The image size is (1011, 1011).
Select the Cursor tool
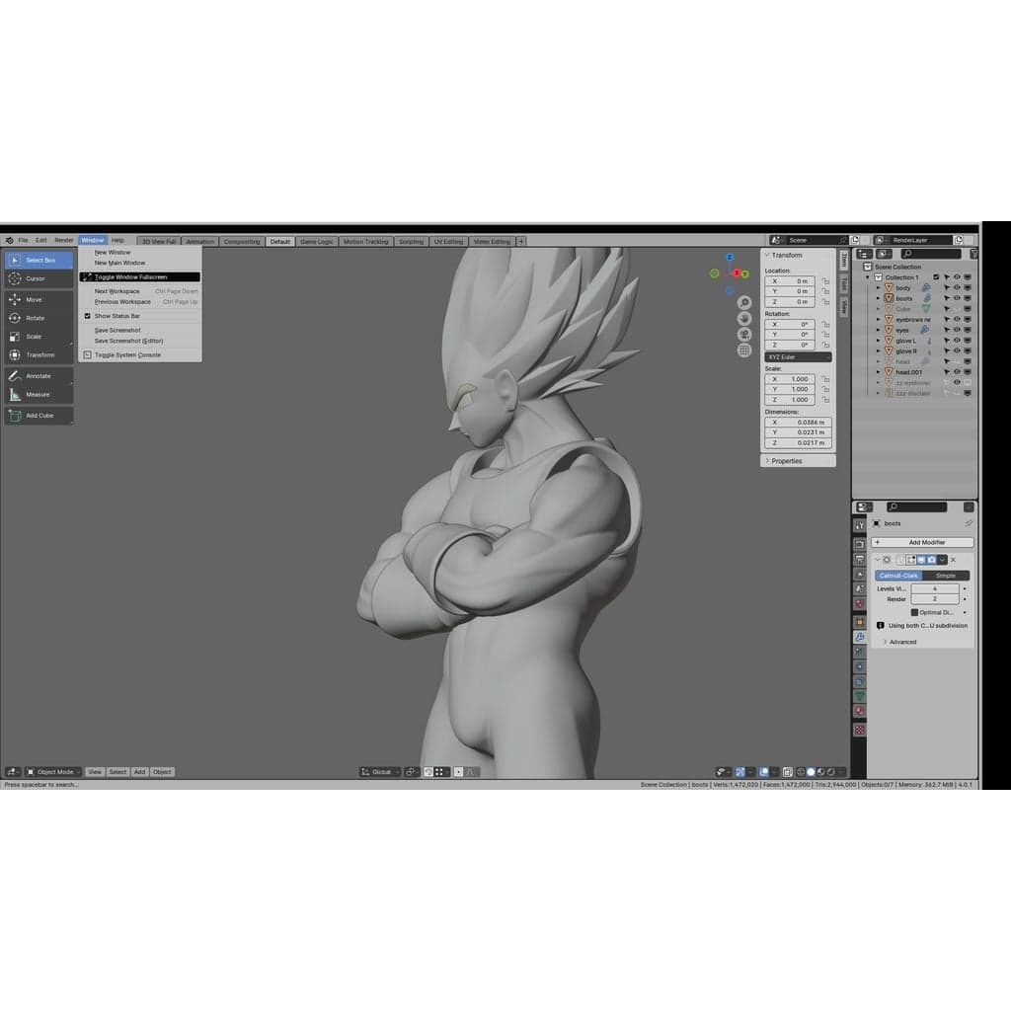39,278
